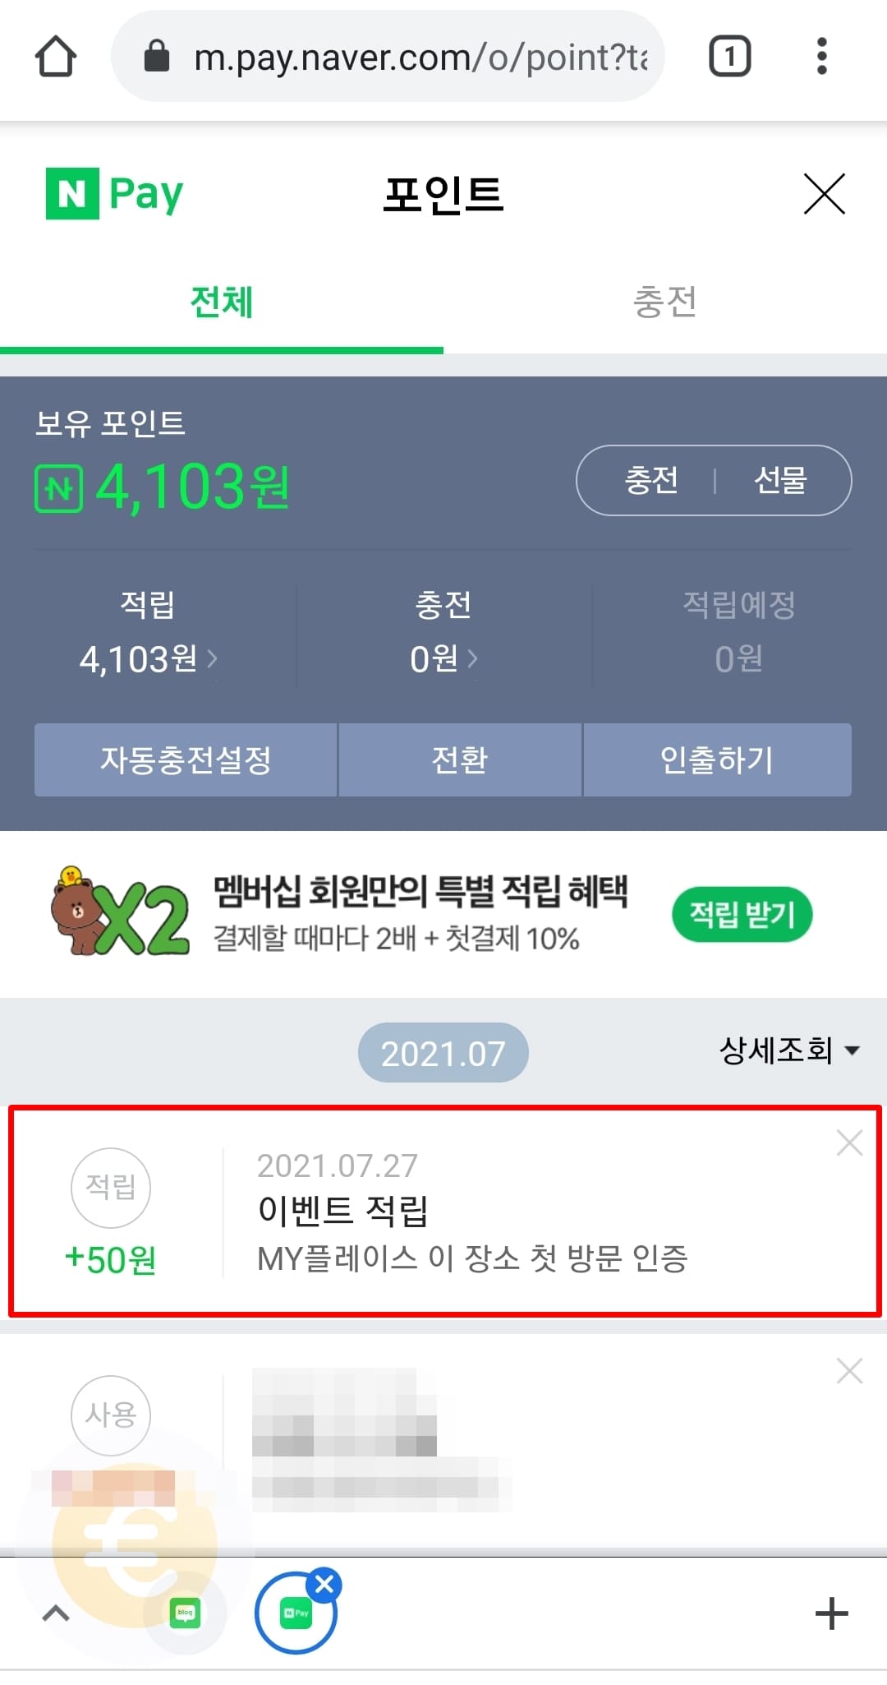
Task: Dismiss the 이벤트 적립 entry with X
Action: [x=849, y=1143]
